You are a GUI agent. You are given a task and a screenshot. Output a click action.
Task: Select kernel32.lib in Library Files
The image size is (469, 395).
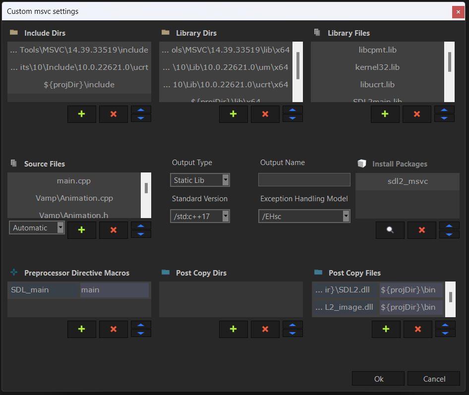(377, 67)
